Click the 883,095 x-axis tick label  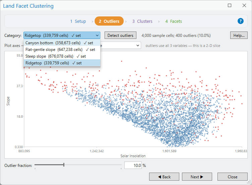[24, 151]
